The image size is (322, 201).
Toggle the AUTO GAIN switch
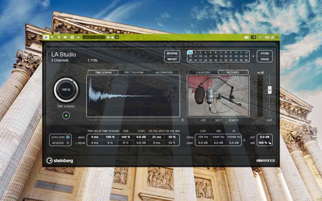tap(68, 137)
